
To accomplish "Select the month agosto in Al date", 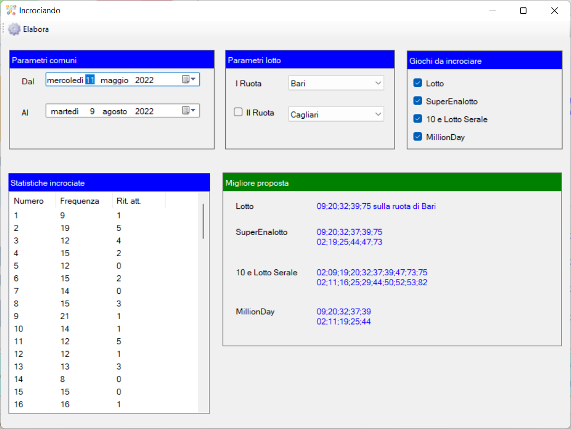I will tap(115, 111).
